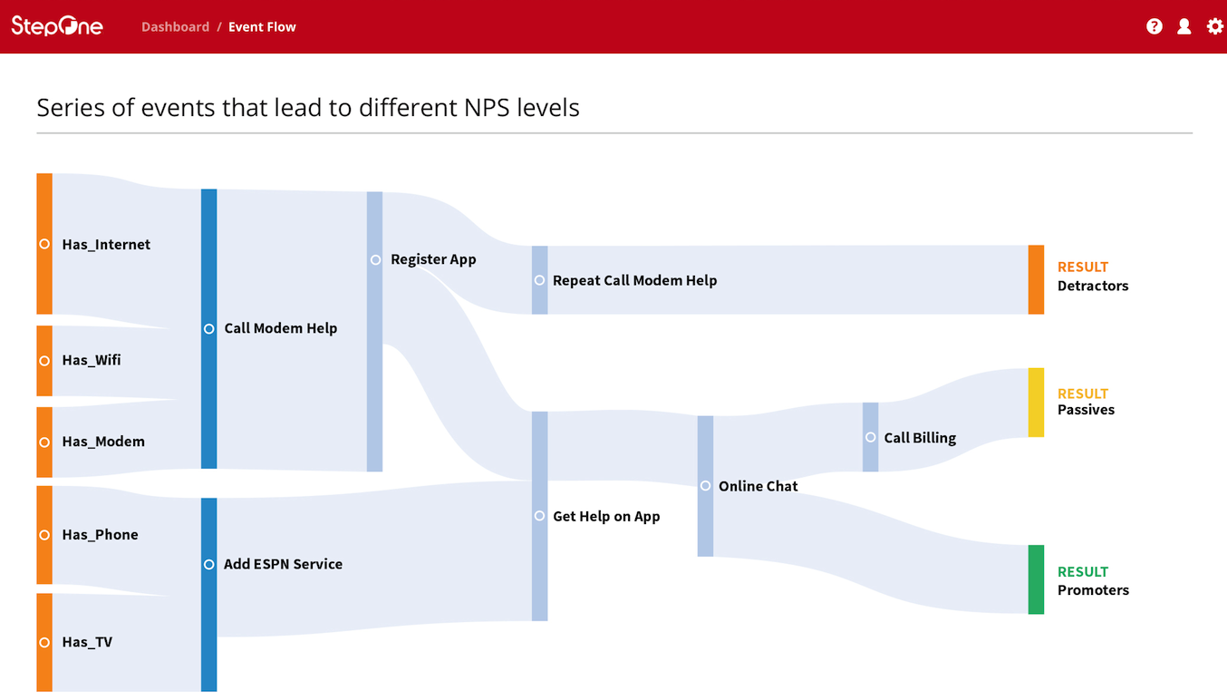This screenshot has width=1227, height=700.
Task: Open the settings gear icon
Action: [1215, 26]
